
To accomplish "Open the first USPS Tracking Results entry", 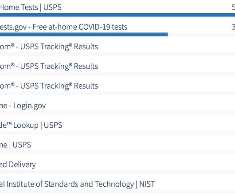I will click(x=49, y=47).
